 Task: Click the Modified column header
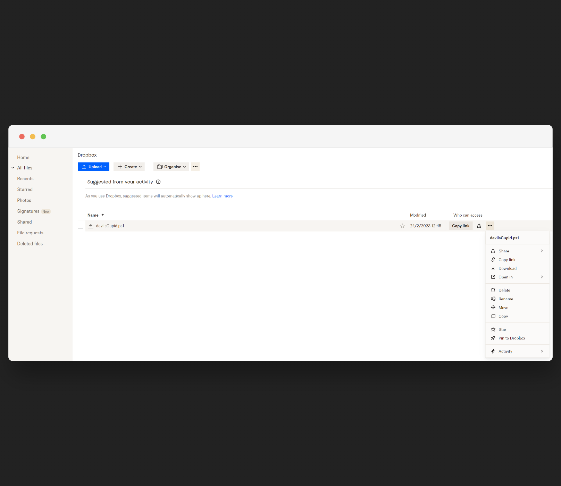pos(418,215)
